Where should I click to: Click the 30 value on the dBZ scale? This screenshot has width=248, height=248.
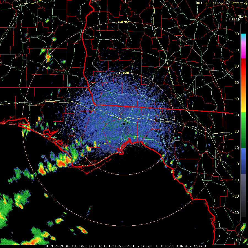[x=237, y=115]
